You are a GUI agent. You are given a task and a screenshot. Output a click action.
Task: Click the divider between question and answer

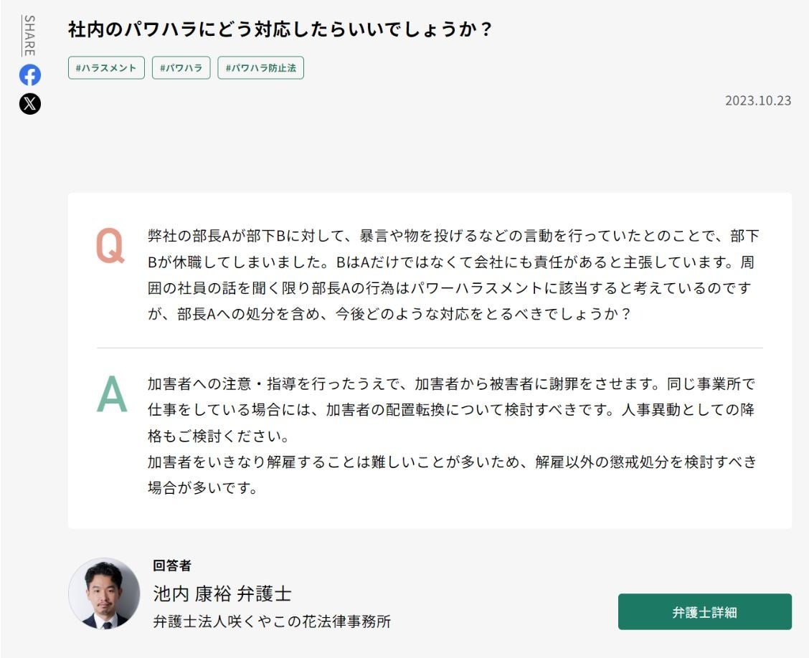tap(430, 348)
